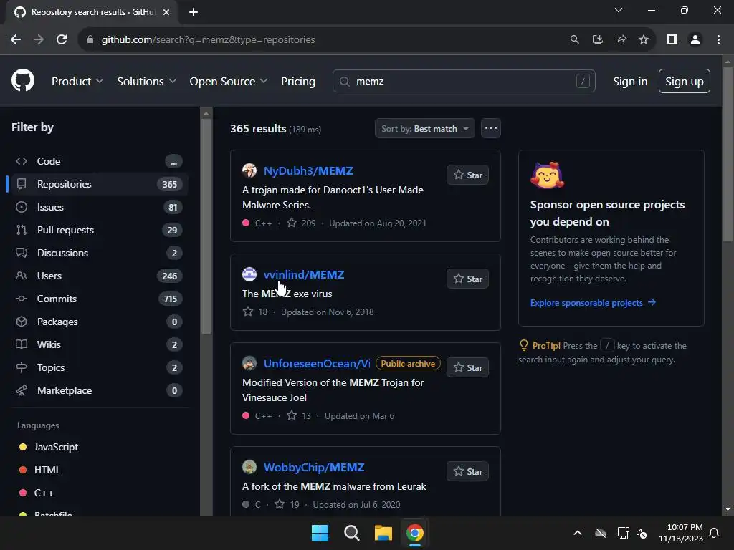Screen dimensions: 734x550
Task: Open a new browser tab with plus
Action: pos(194,12)
